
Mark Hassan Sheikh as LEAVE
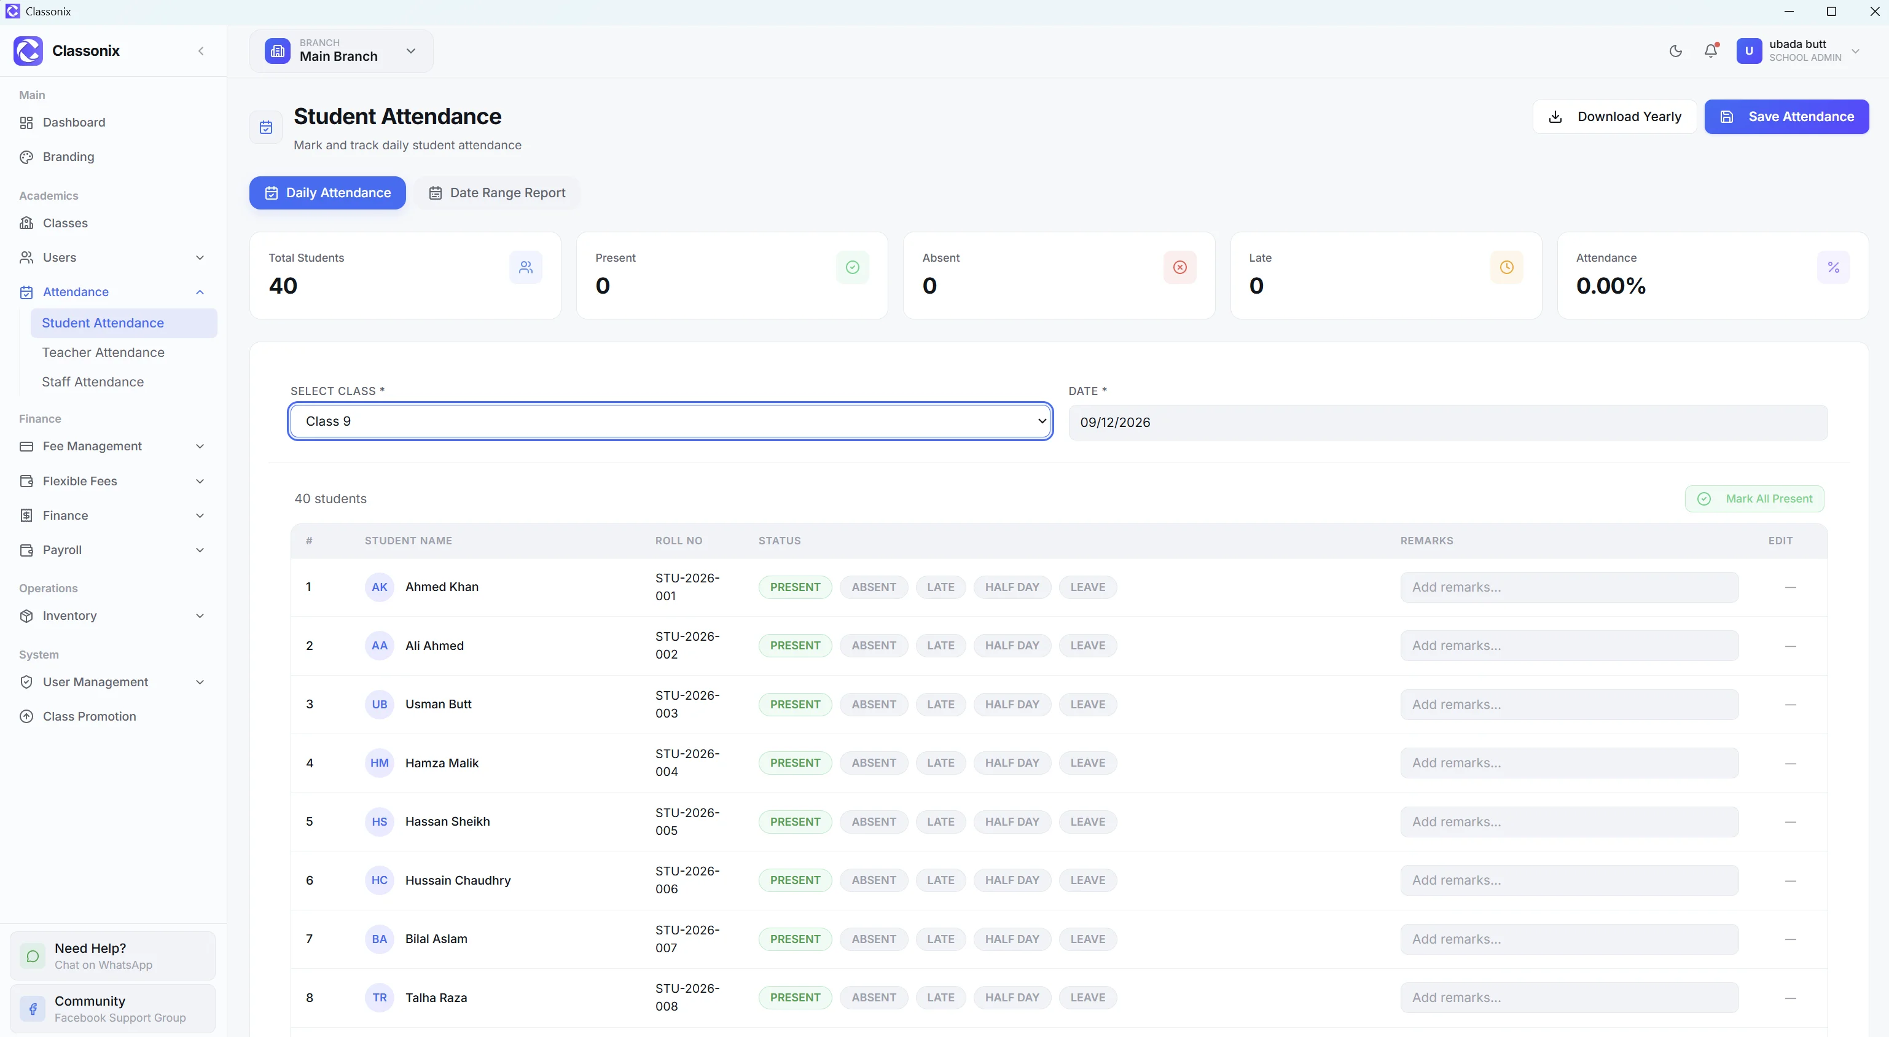1087,821
